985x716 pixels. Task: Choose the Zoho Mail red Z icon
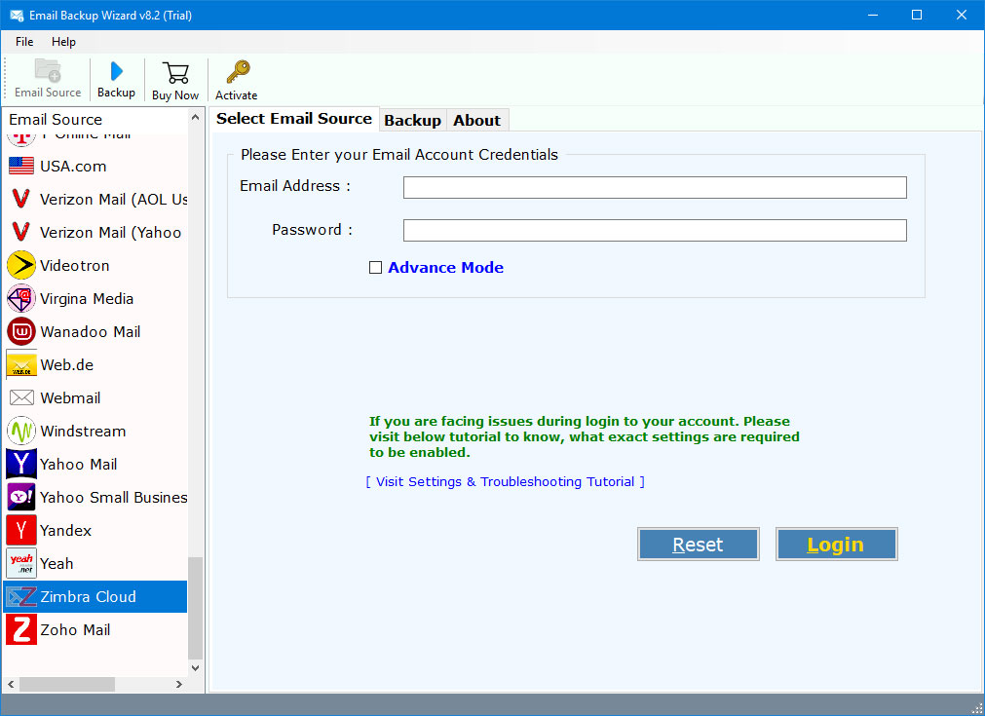21,630
